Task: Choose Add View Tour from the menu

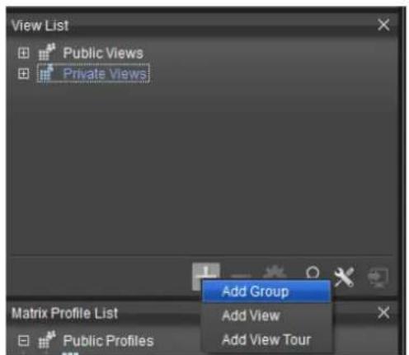Action: point(266,339)
